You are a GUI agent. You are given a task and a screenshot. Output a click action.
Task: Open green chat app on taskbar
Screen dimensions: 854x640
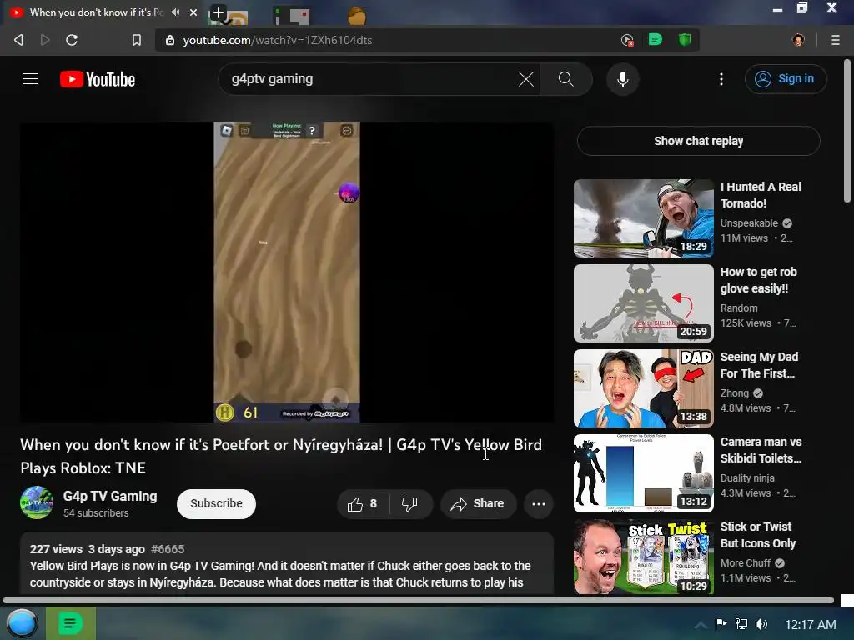70,623
